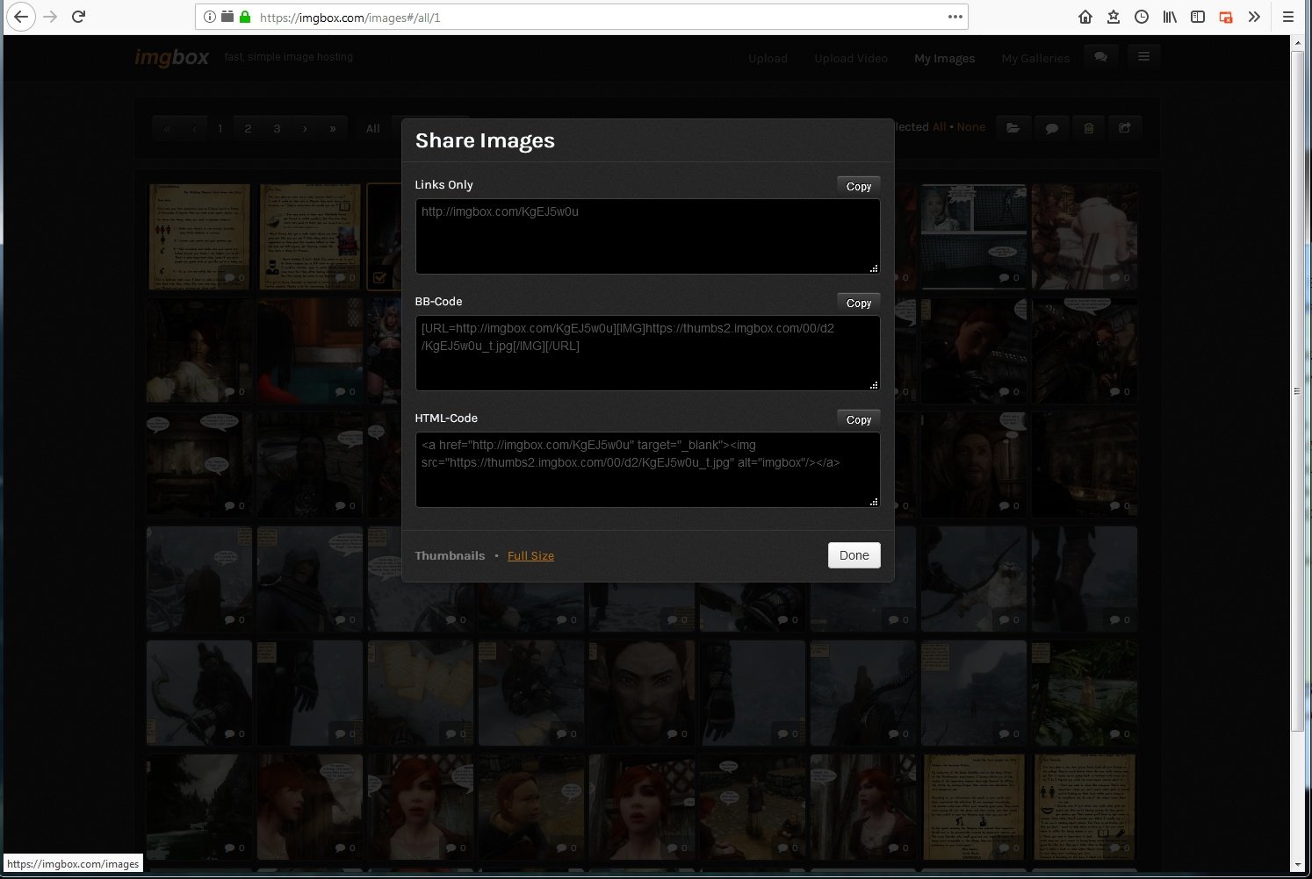Go to page 2 of images

point(248,128)
